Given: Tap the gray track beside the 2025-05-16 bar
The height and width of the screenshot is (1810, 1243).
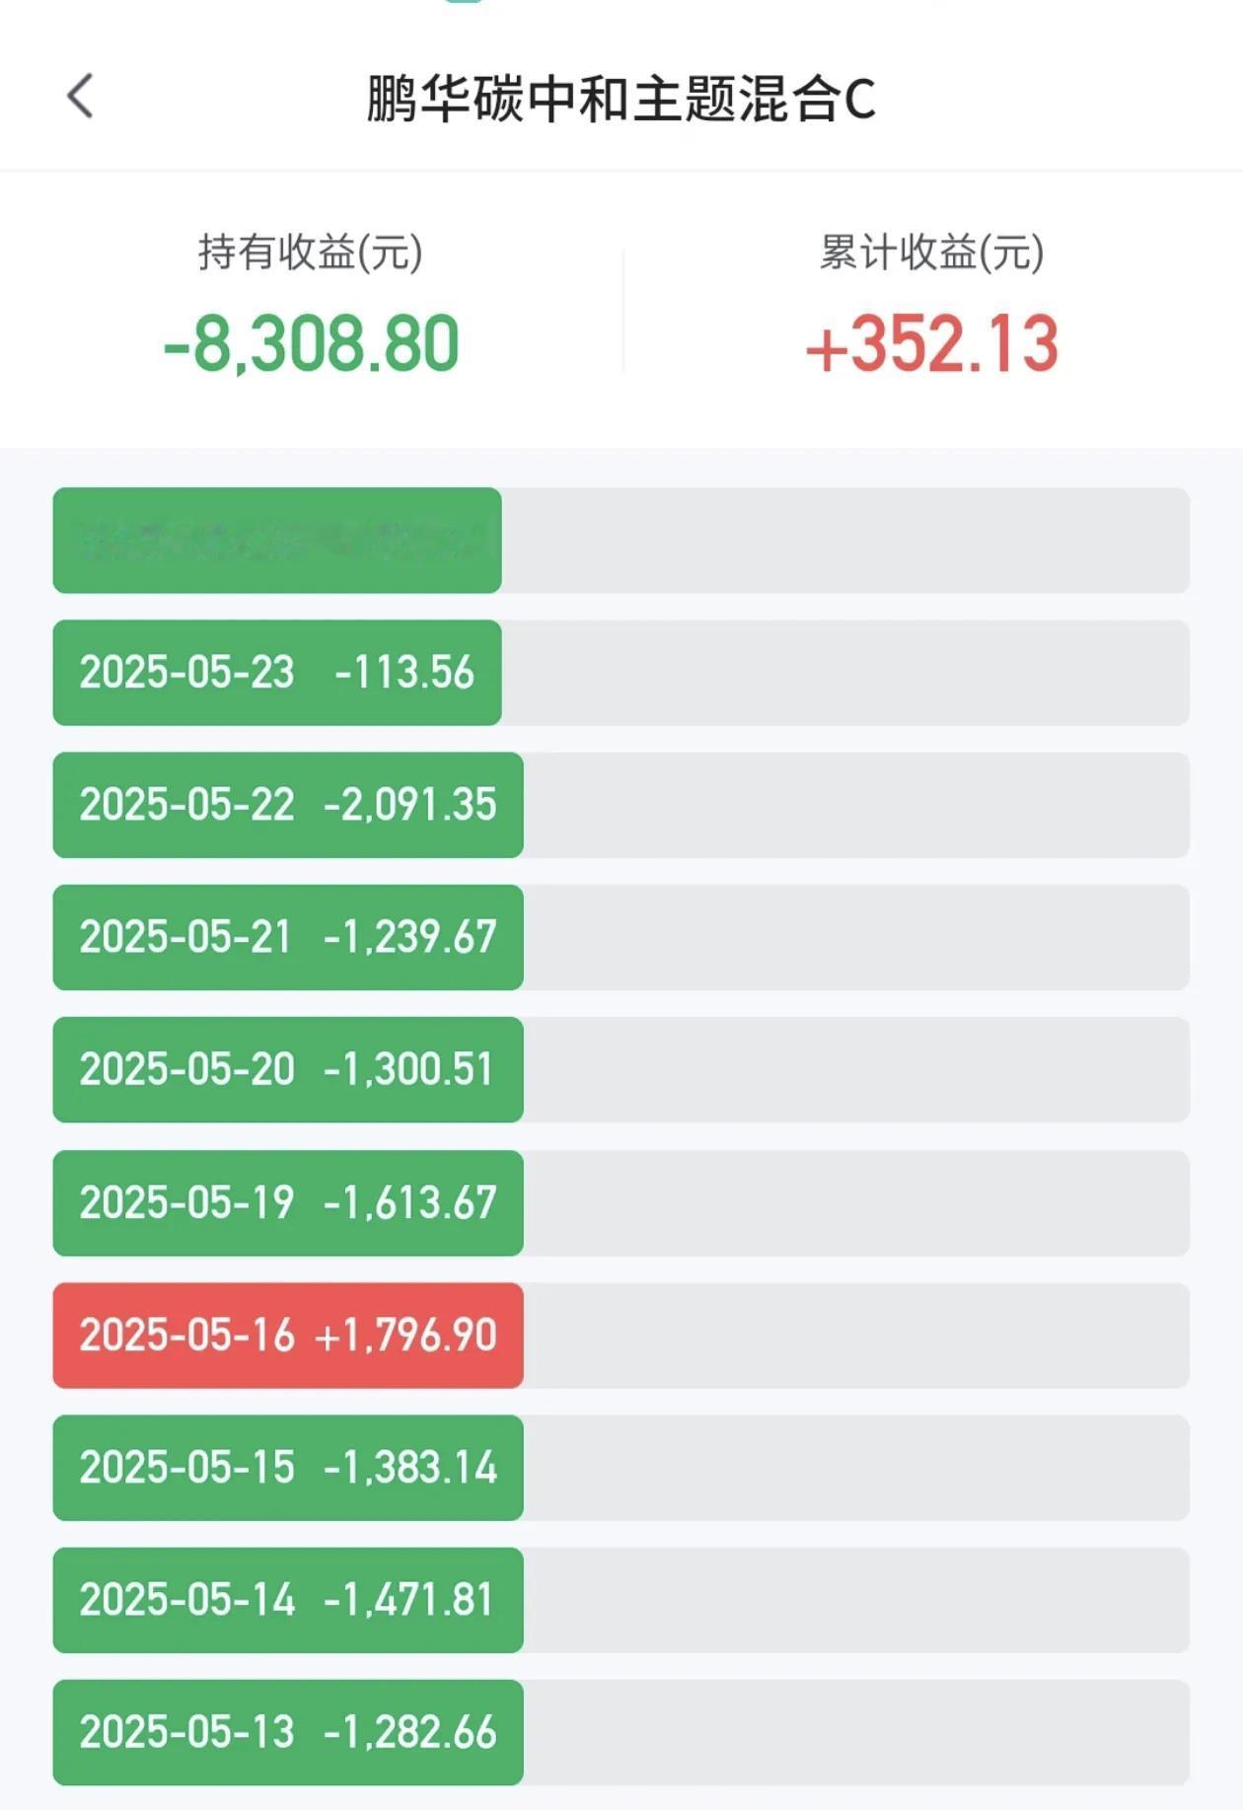Looking at the screenshot, I should [x=856, y=1336].
